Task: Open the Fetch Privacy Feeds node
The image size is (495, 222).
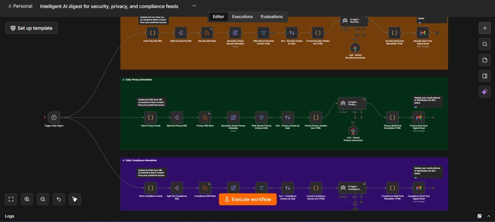Action: tap(151, 117)
